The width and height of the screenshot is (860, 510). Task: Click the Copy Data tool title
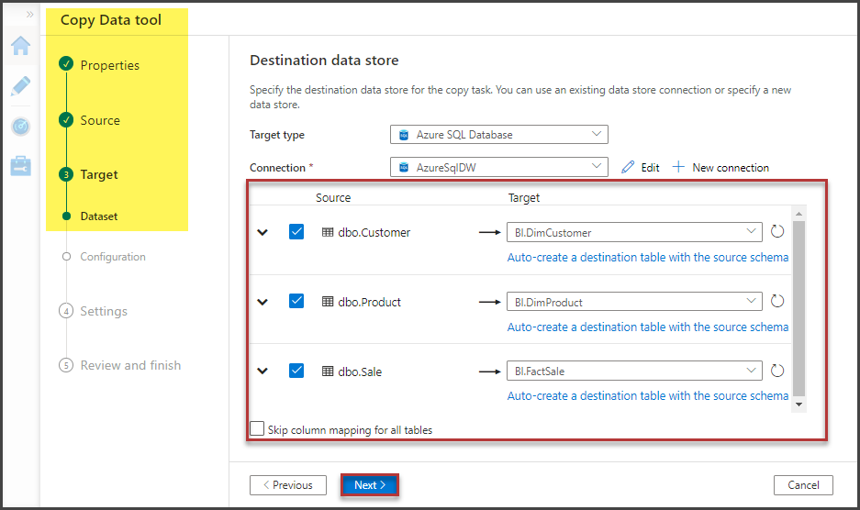pos(111,20)
